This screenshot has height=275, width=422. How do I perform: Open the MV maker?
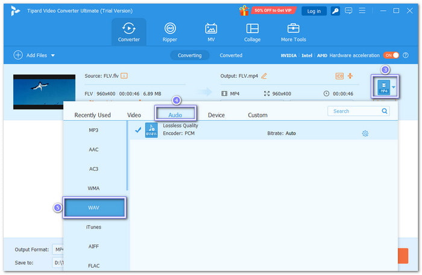(211, 32)
